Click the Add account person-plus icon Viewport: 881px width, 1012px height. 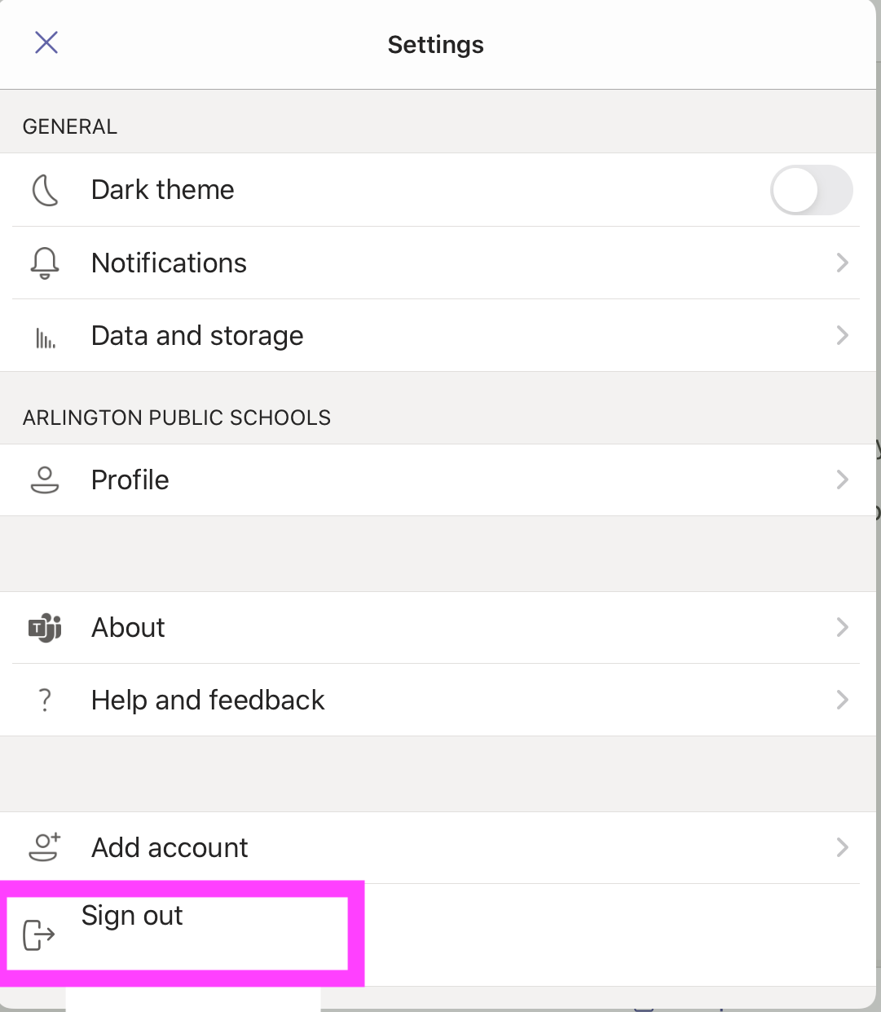tap(45, 847)
